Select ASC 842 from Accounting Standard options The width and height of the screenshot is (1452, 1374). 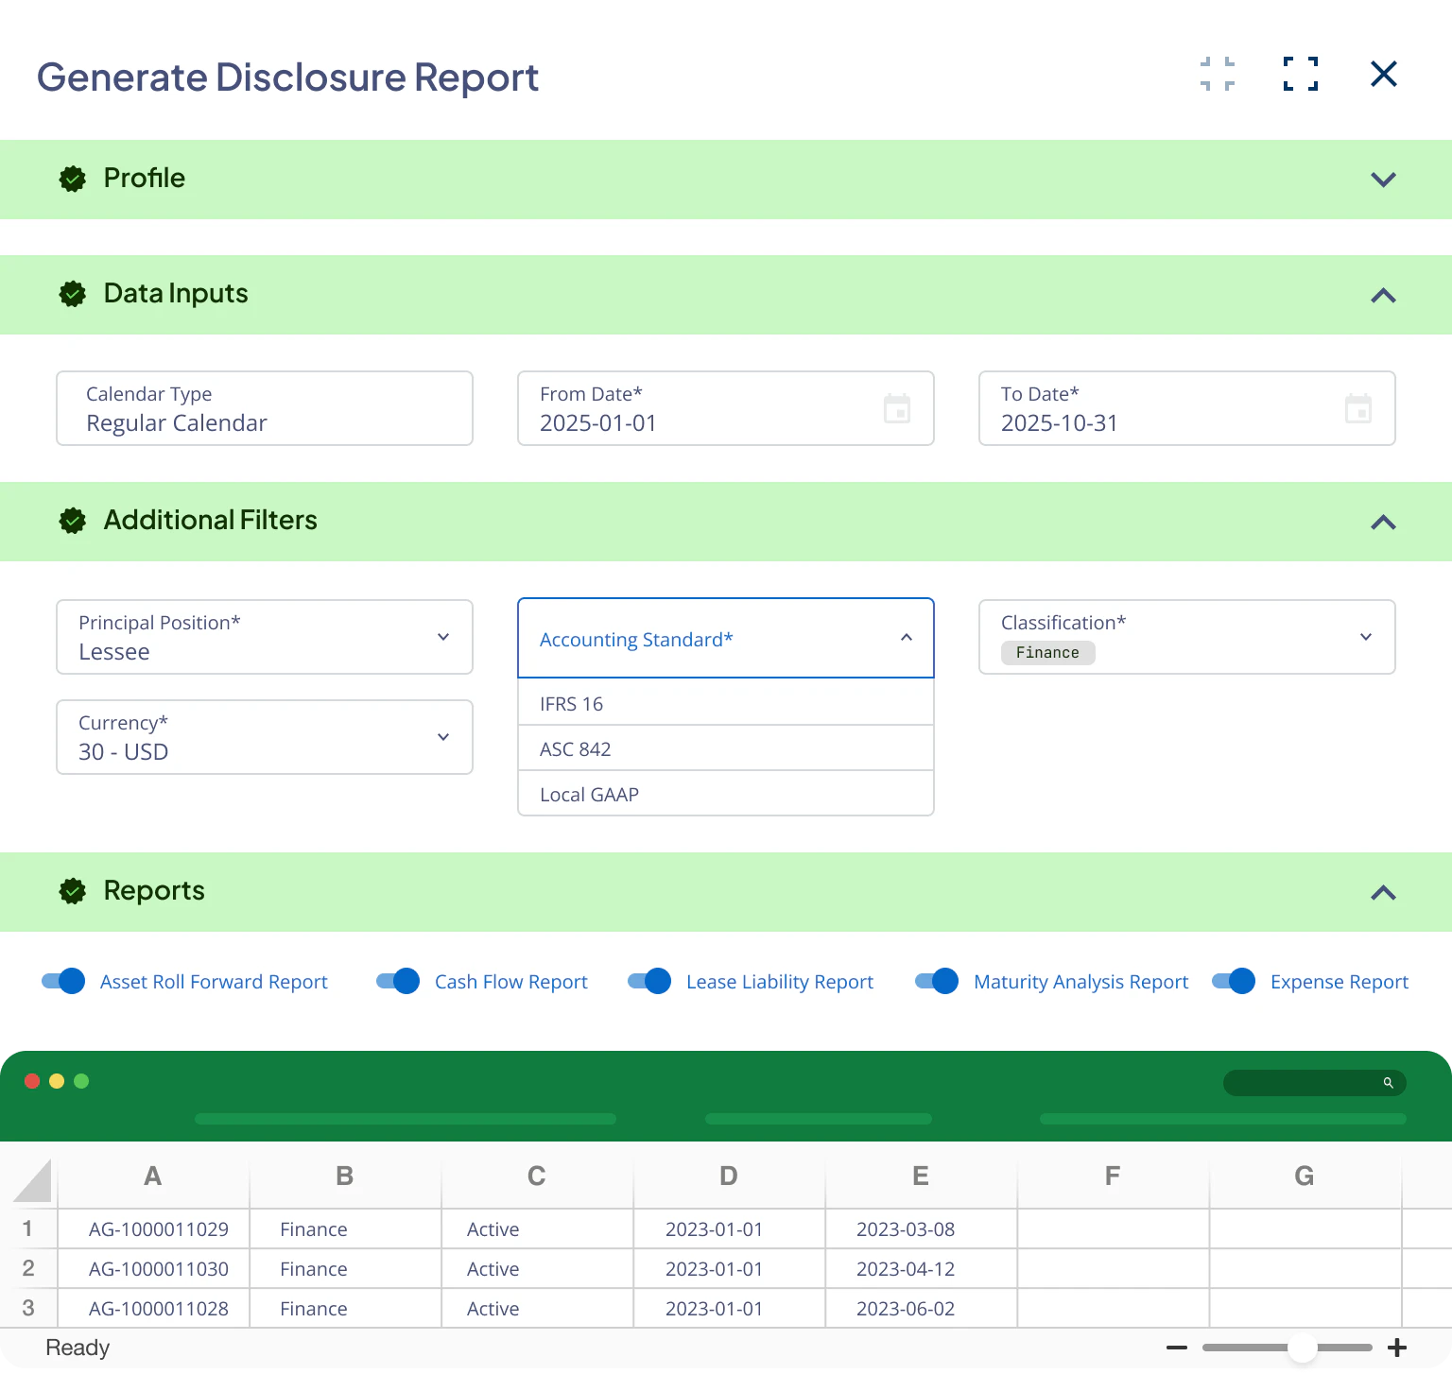click(x=725, y=748)
